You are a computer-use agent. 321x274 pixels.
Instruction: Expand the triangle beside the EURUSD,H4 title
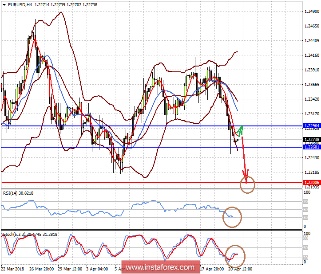pos(4,5)
